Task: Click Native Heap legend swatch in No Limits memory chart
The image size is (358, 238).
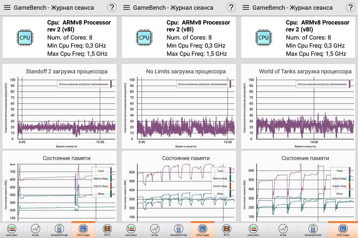Action: (x=230, y=178)
